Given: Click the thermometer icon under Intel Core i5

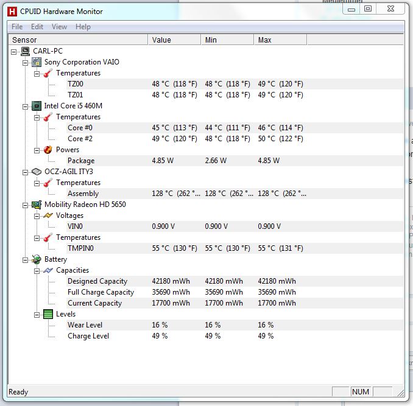Looking at the screenshot, I should point(48,117).
